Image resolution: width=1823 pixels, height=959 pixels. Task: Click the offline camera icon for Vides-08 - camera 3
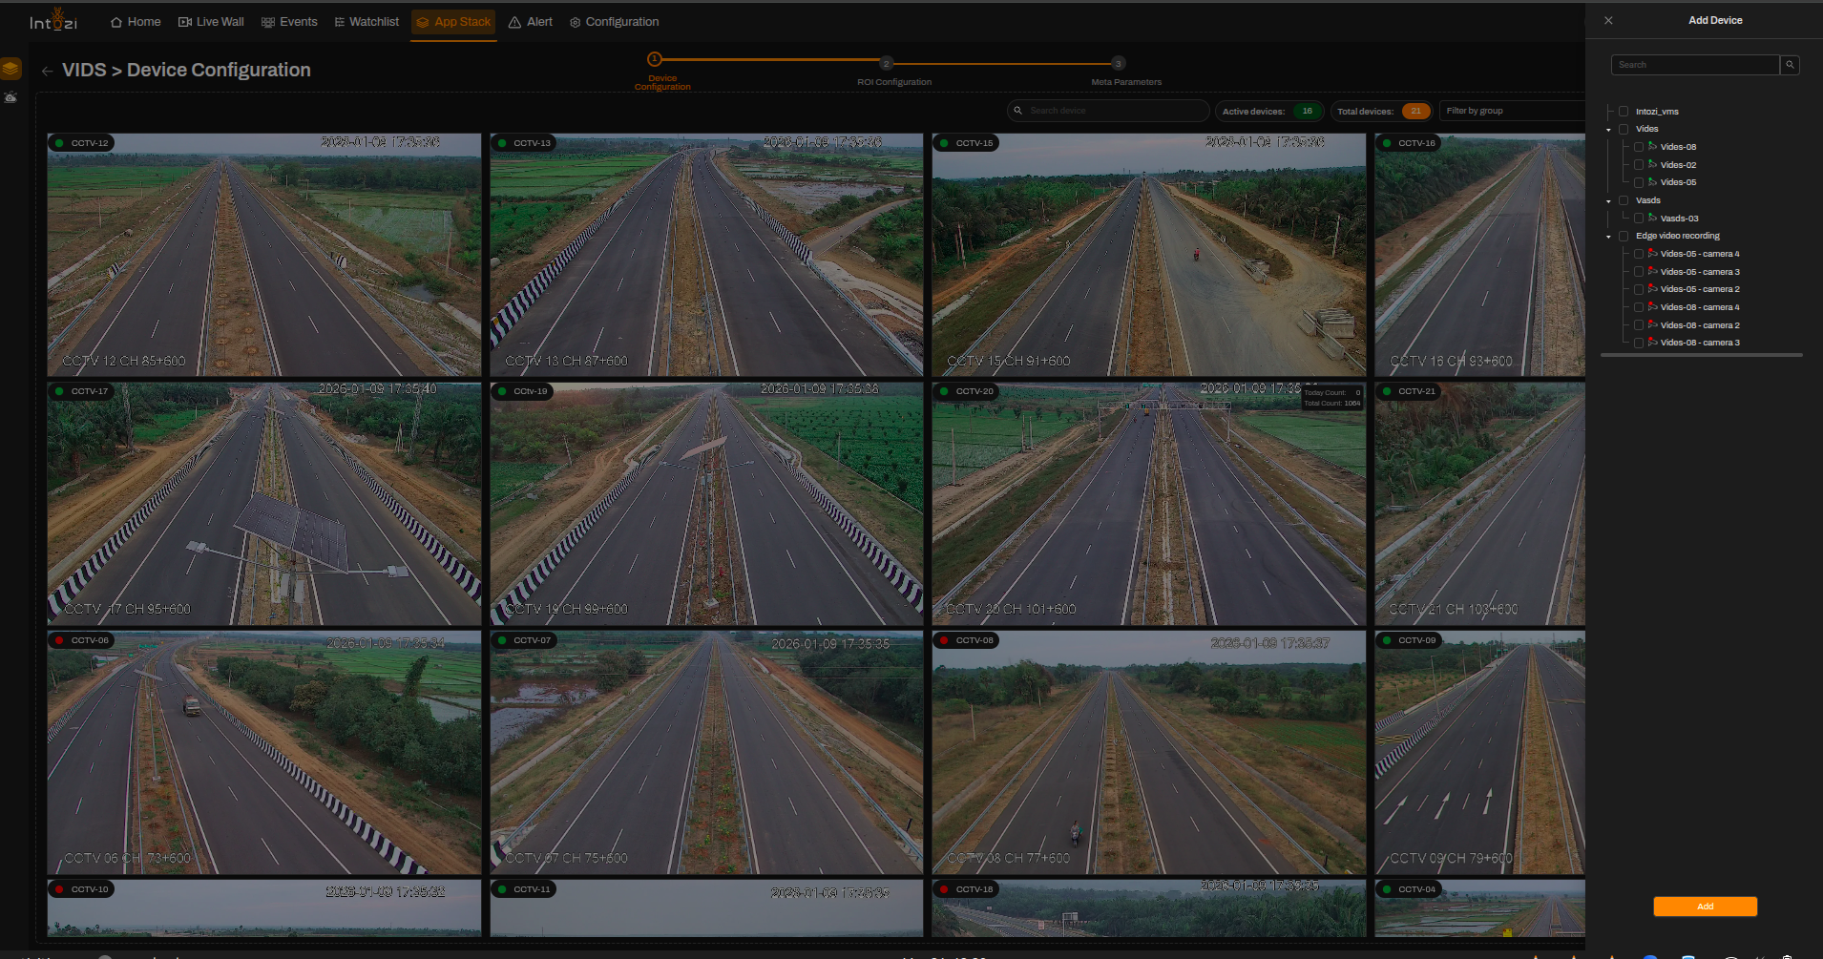click(1652, 343)
